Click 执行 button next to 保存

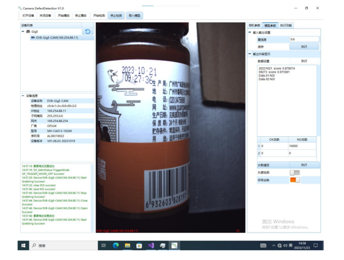click(x=304, y=47)
